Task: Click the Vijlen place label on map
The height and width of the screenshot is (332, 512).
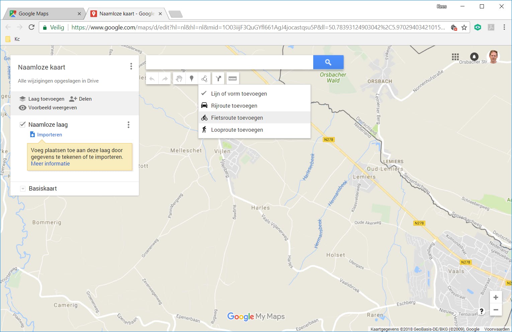Action: point(222,151)
